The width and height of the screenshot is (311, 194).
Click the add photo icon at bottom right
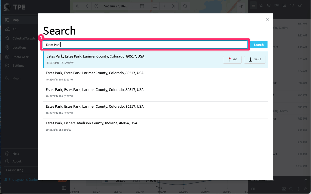coord(284,189)
